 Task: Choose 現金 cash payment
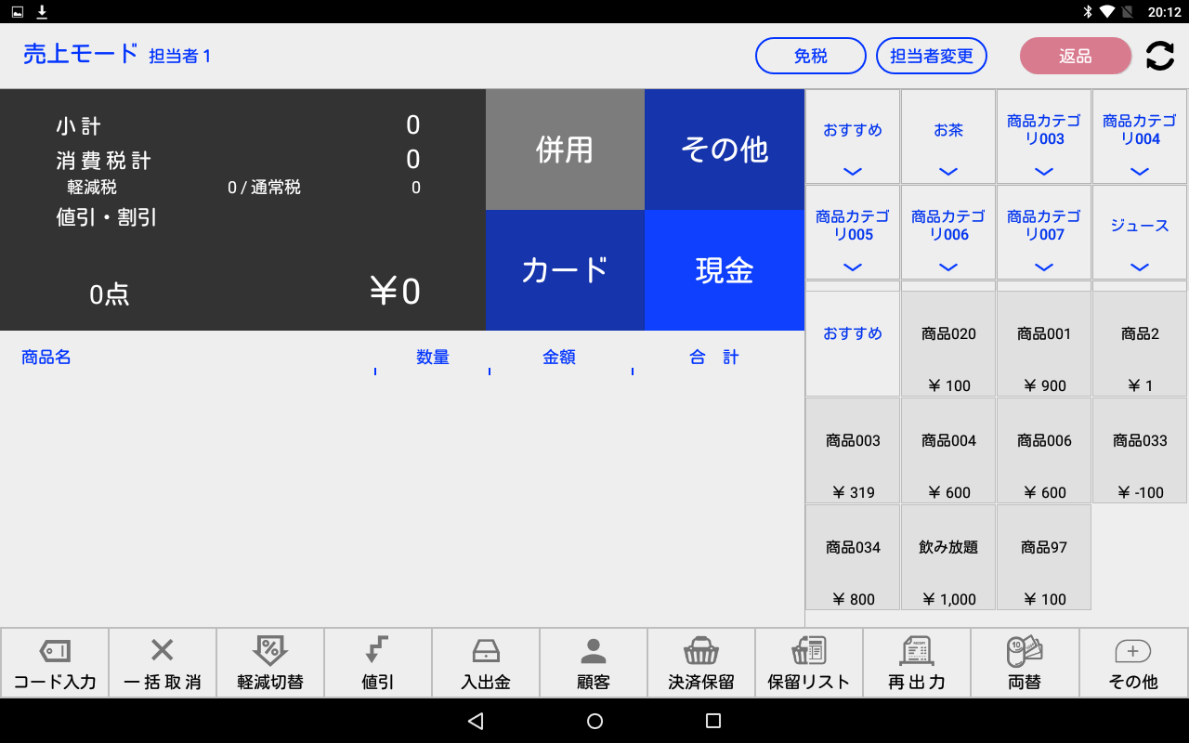tap(725, 270)
